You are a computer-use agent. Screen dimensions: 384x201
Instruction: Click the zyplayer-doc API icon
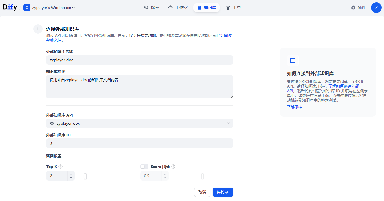click(x=52, y=123)
